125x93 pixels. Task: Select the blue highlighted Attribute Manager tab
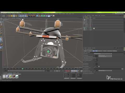click(95, 51)
